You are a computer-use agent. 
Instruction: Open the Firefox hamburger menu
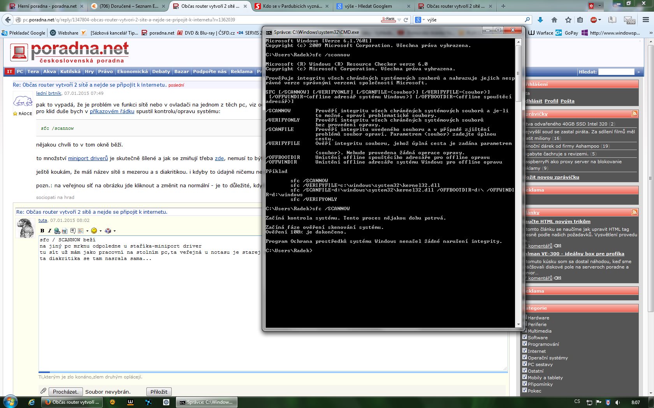646,20
